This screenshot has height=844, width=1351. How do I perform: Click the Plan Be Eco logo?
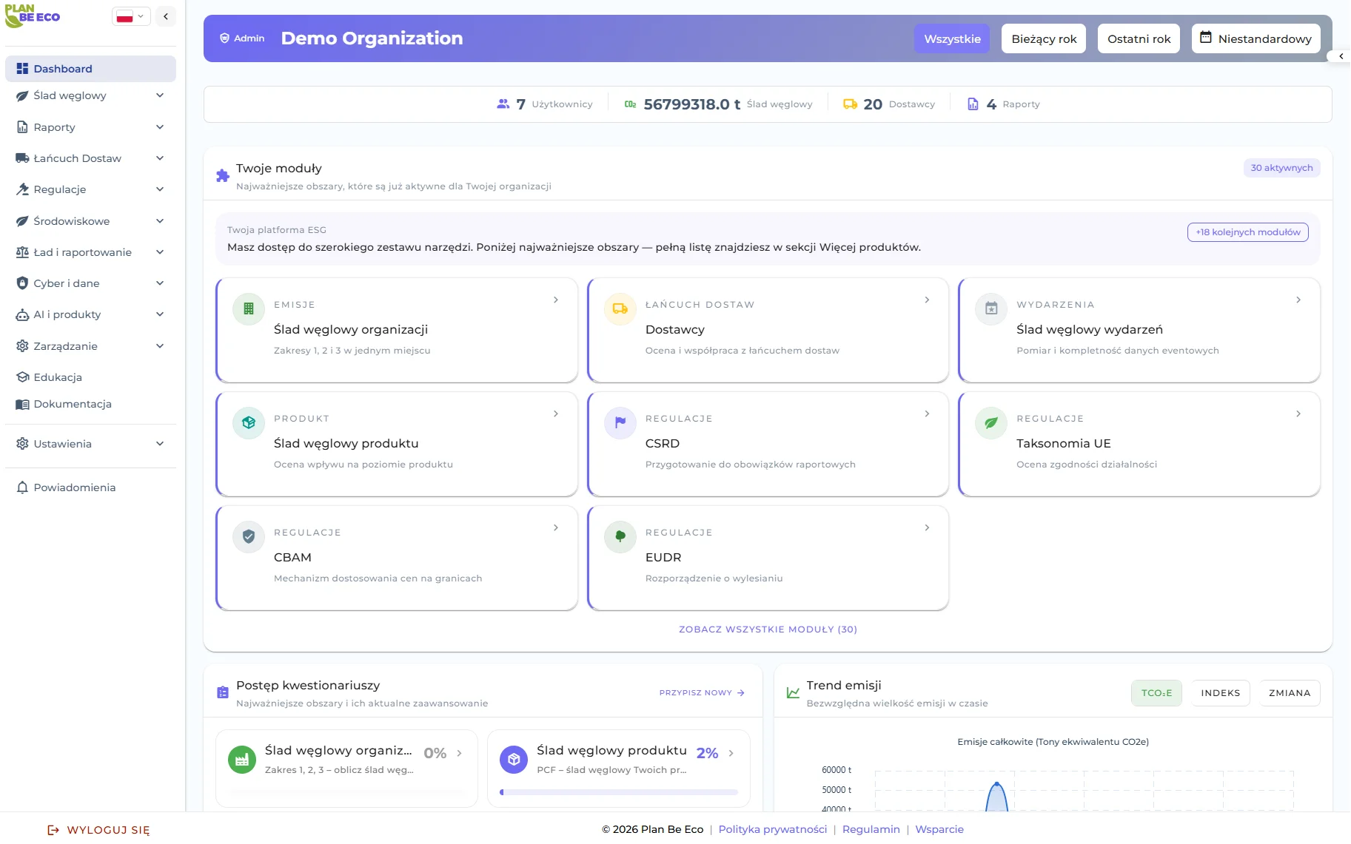coord(33,16)
